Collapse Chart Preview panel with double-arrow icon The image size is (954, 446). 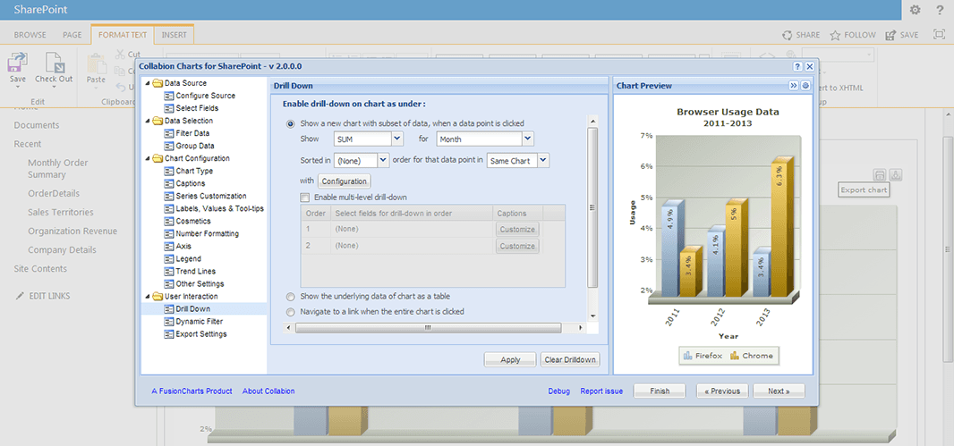794,86
